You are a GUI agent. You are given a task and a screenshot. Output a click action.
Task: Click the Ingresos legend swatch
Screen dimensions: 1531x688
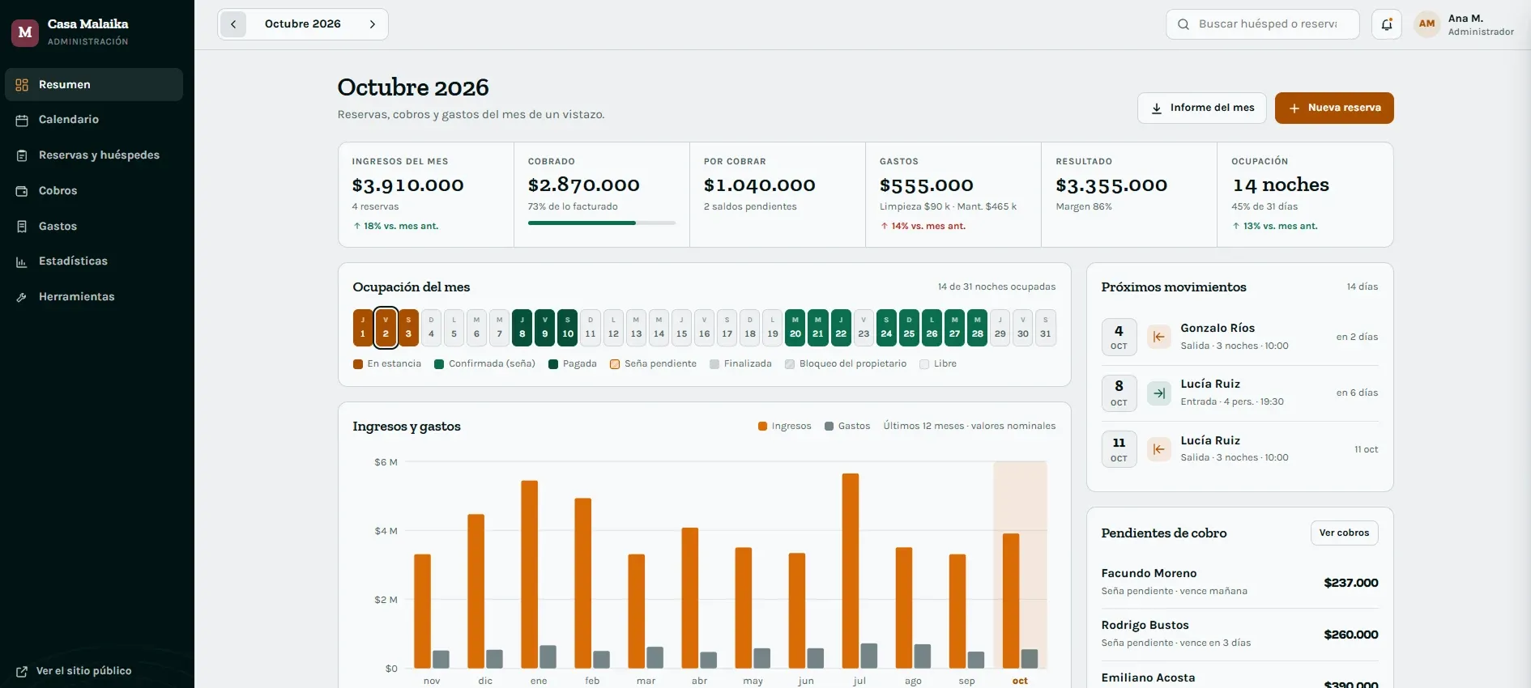click(762, 427)
